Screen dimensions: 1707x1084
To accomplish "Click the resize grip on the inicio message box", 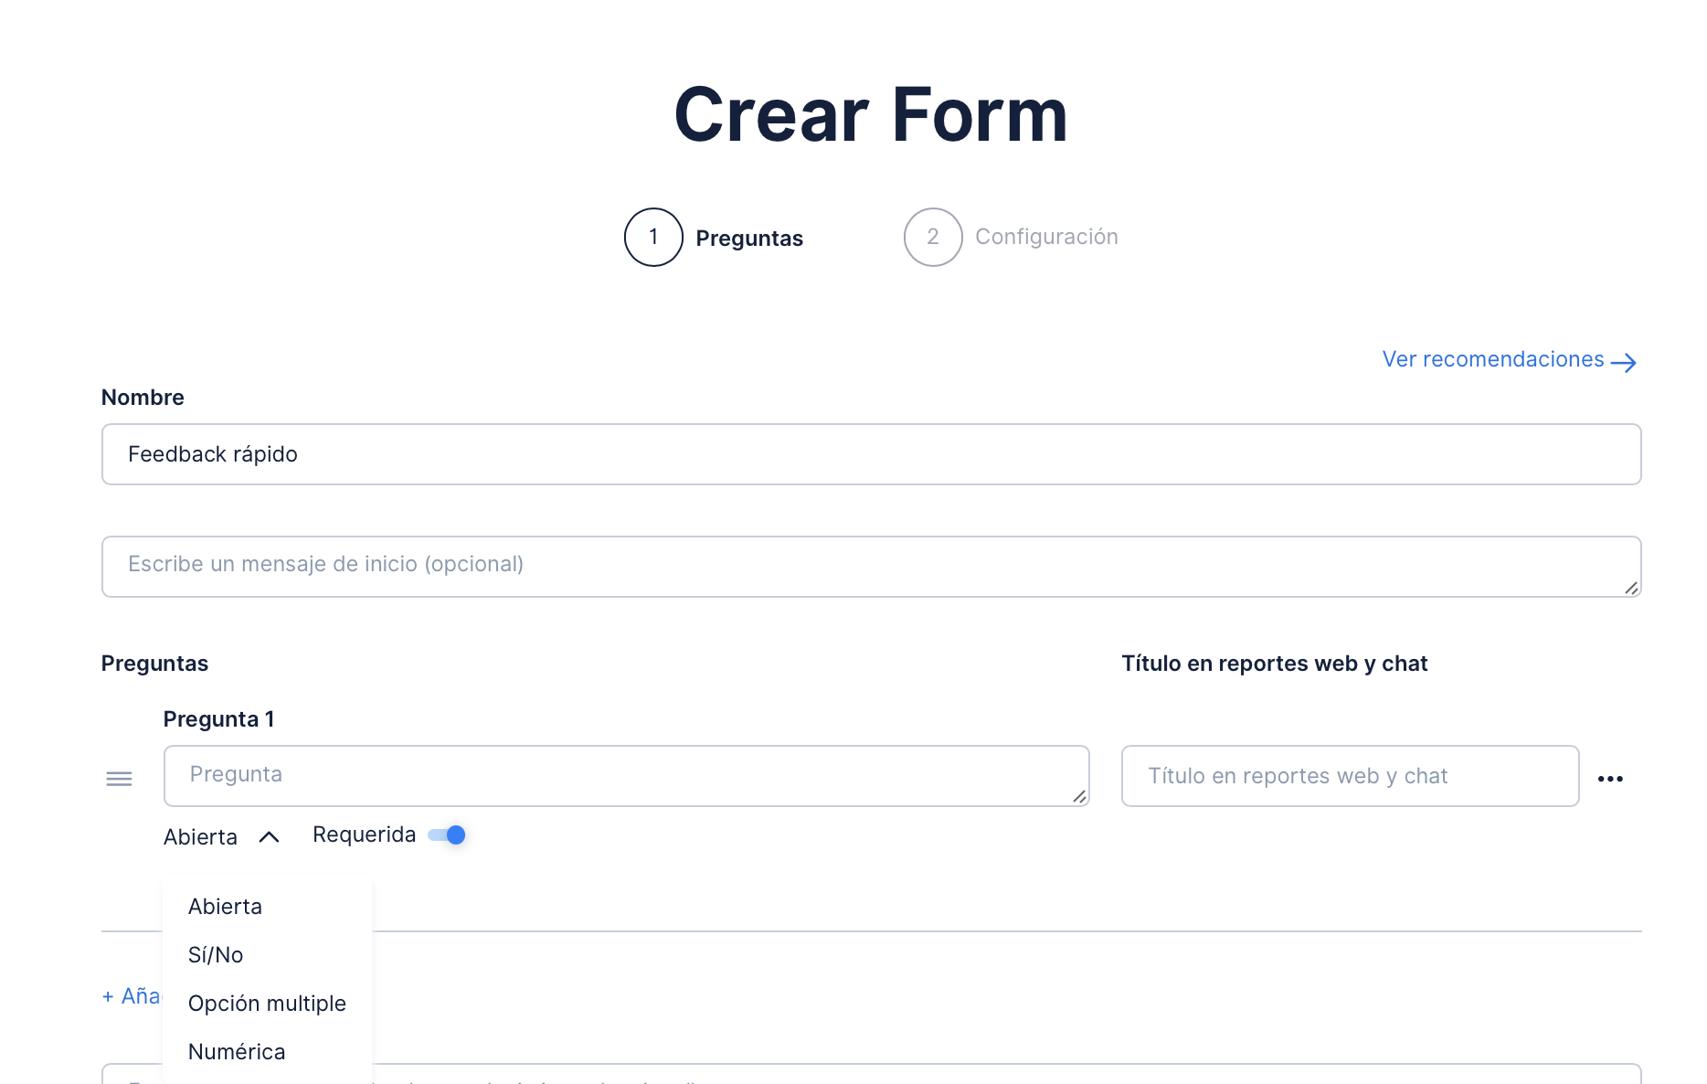I will [1631, 588].
